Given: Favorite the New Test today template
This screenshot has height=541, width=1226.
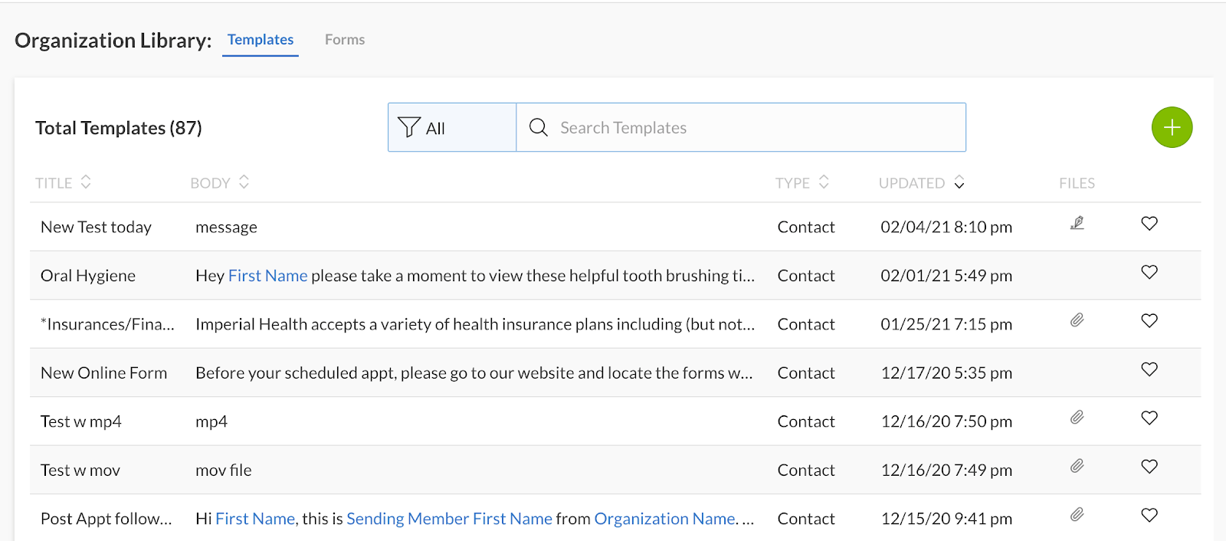Looking at the screenshot, I should (1149, 224).
